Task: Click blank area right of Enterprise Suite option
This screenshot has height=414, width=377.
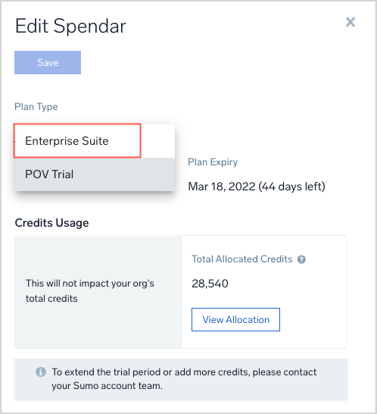Action: pyautogui.click(x=157, y=141)
